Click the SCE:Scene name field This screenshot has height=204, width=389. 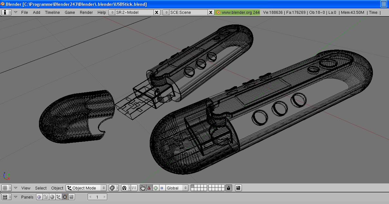188,12
